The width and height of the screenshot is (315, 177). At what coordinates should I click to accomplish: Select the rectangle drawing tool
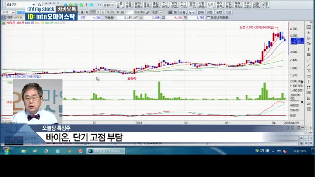point(308,76)
